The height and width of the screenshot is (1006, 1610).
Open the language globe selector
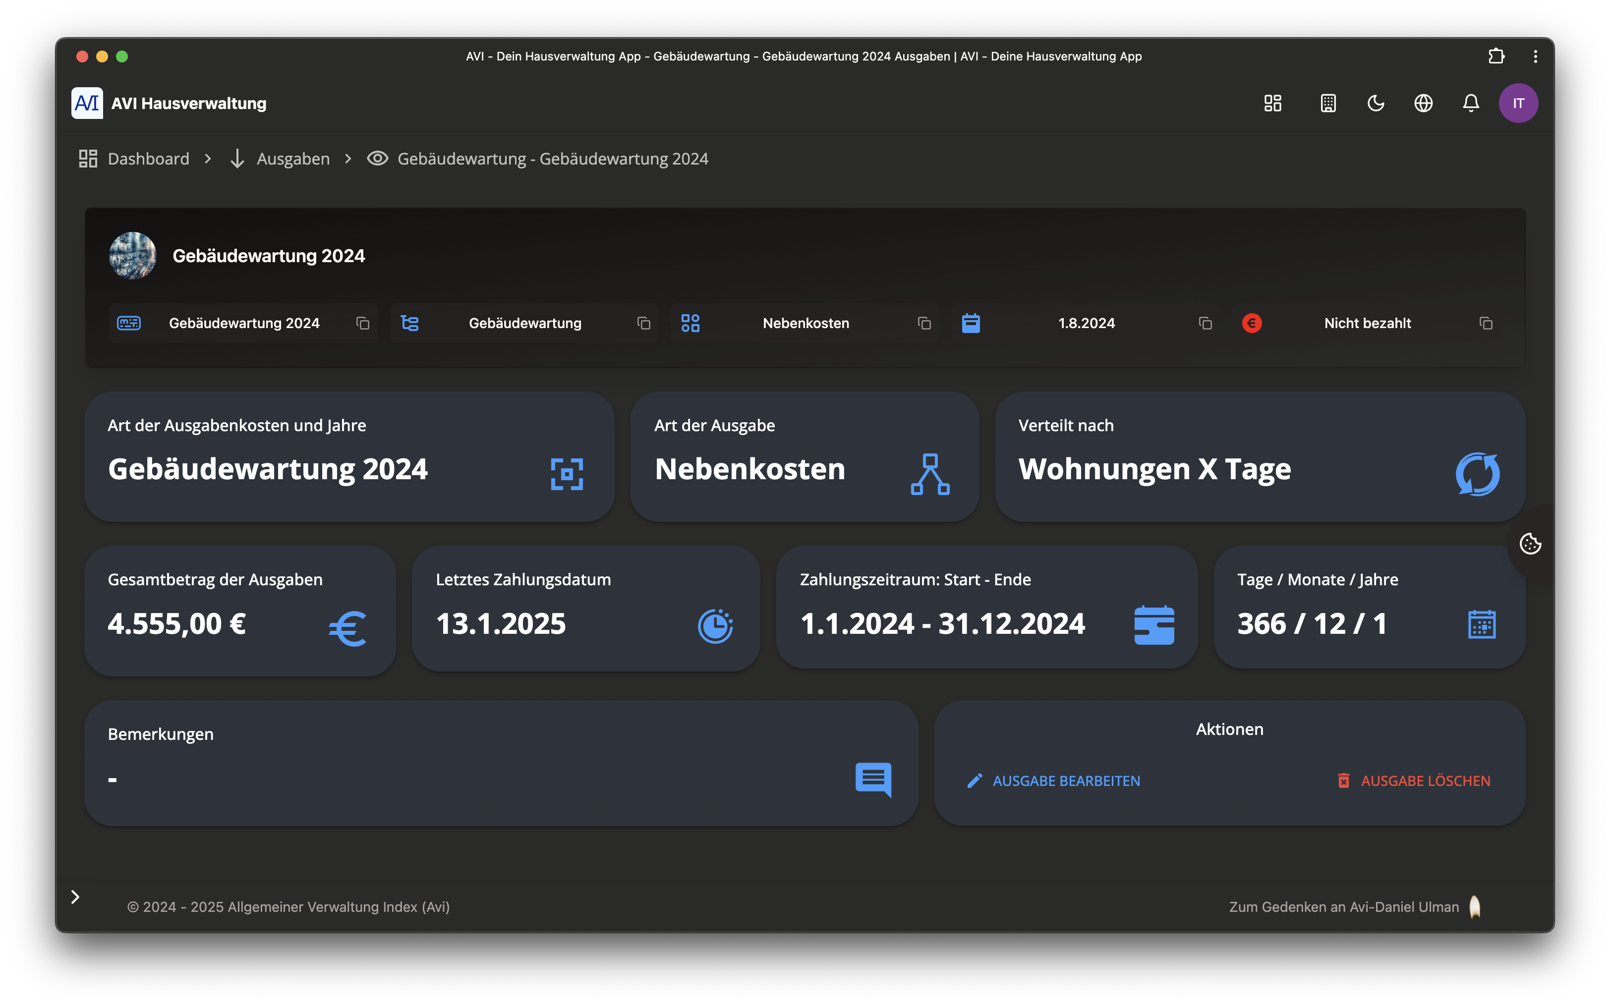[1423, 103]
